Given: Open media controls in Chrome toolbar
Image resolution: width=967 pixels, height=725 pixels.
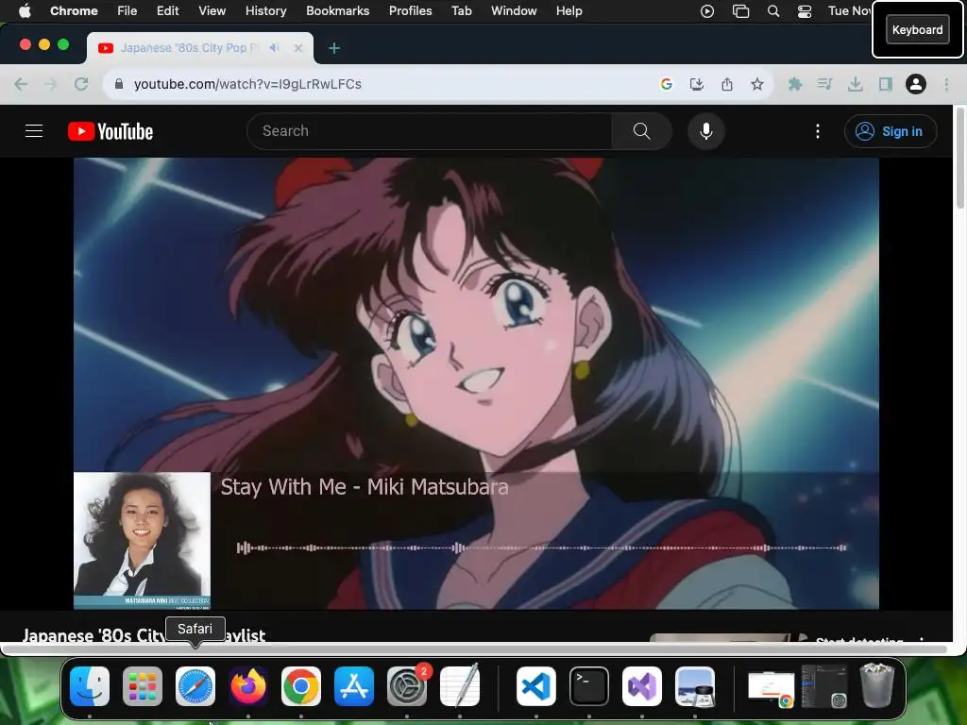Looking at the screenshot, I should 824,84.
